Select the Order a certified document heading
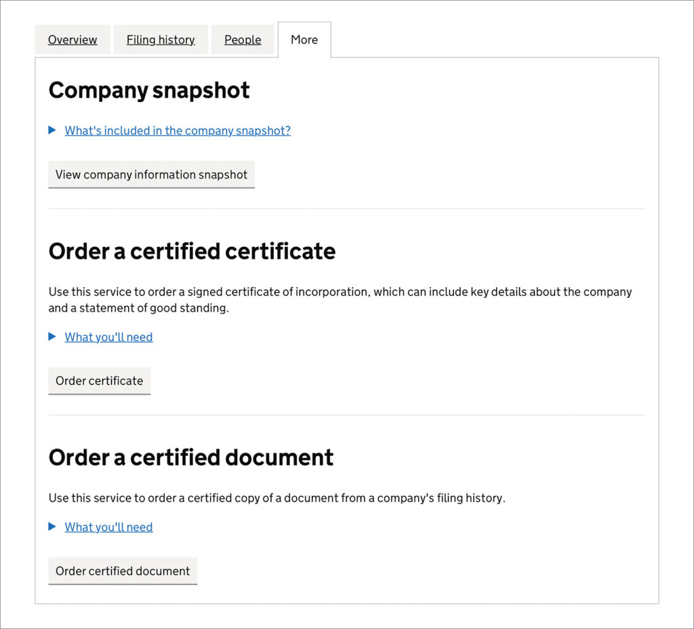Screen dimensions: 694x629 pos(190,457)
